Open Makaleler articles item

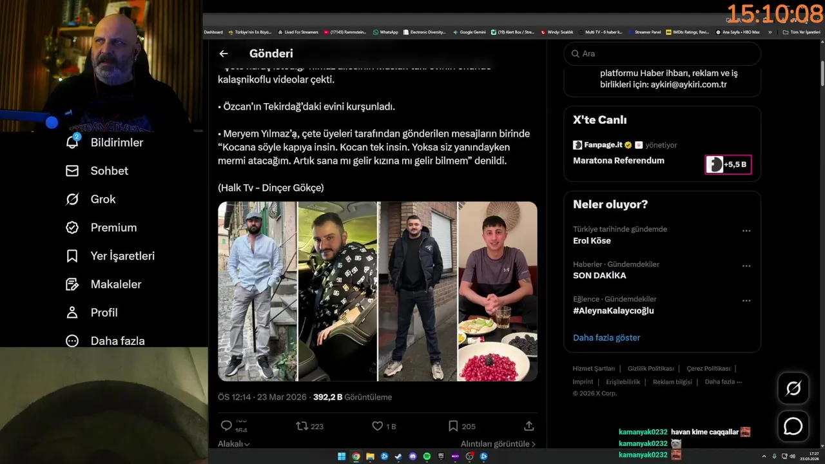[103, 284]
